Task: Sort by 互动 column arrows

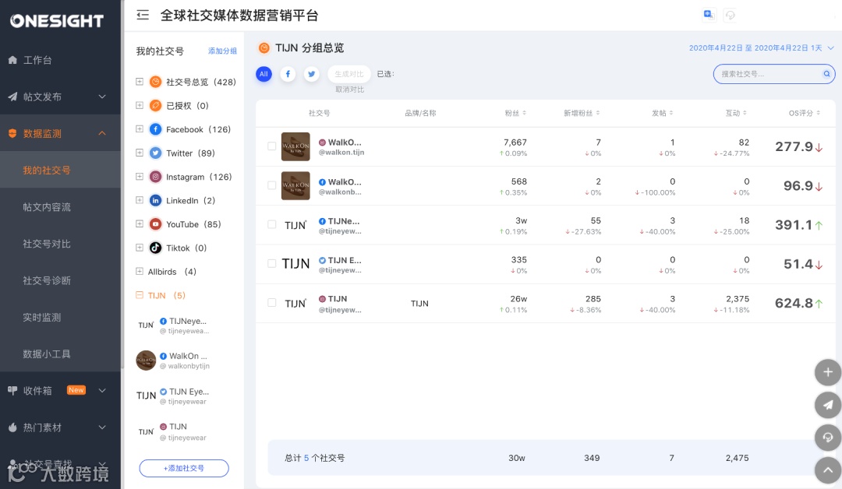Action: tap(745, 113)
